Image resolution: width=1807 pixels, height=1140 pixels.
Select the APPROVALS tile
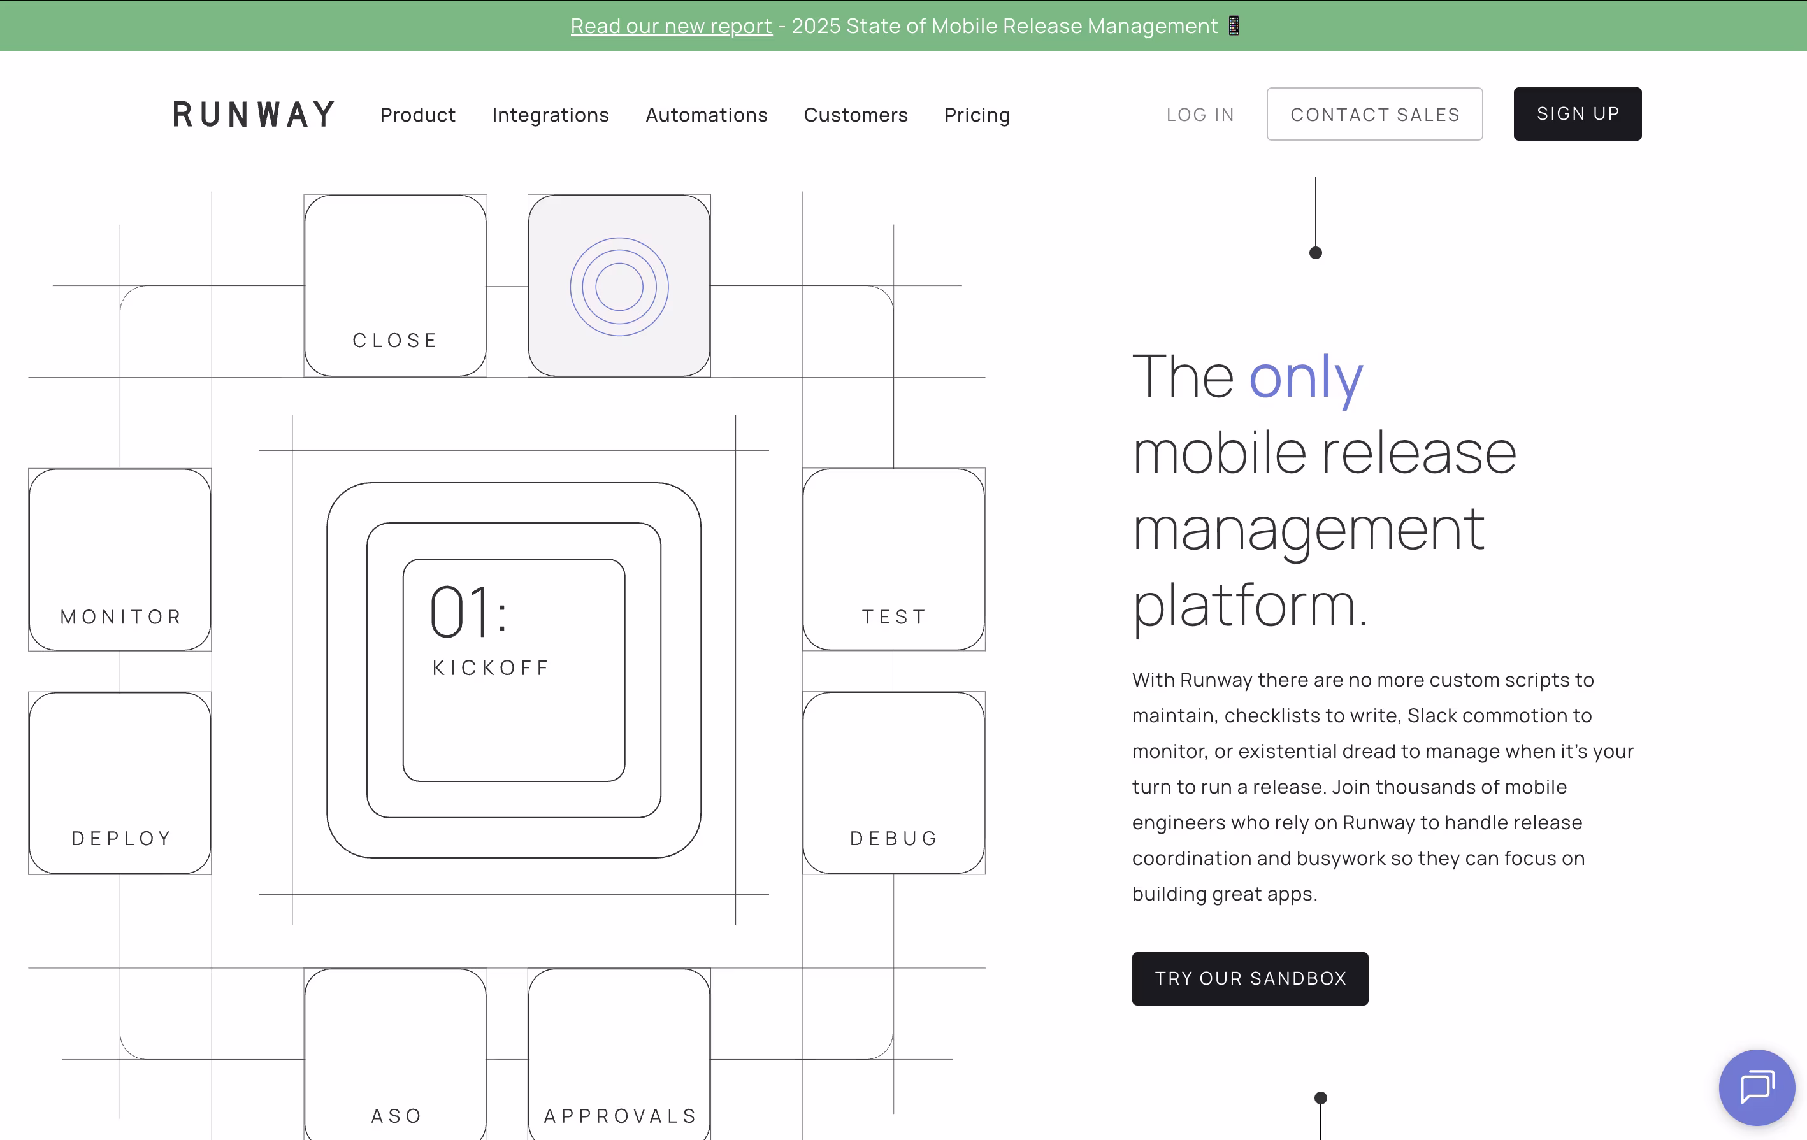tap(619, 1054)
